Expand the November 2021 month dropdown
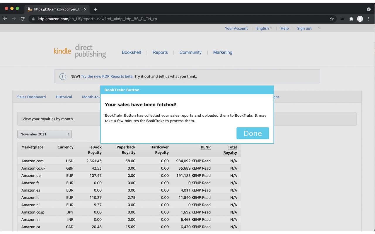This screenshot has width=375, height=234. tap(45, 134)
